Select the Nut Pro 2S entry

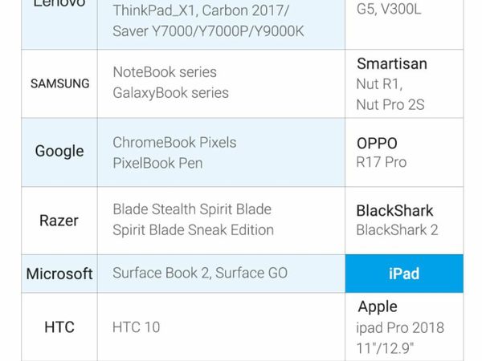[390, 104]
